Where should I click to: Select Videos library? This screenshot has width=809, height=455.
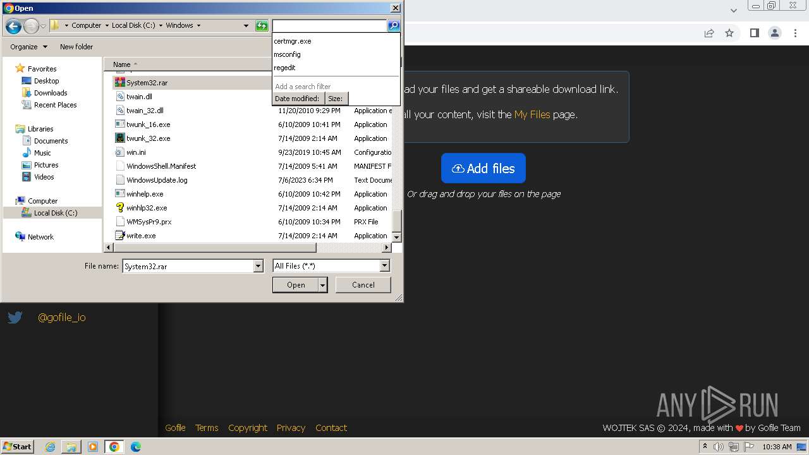pos(38,177)
